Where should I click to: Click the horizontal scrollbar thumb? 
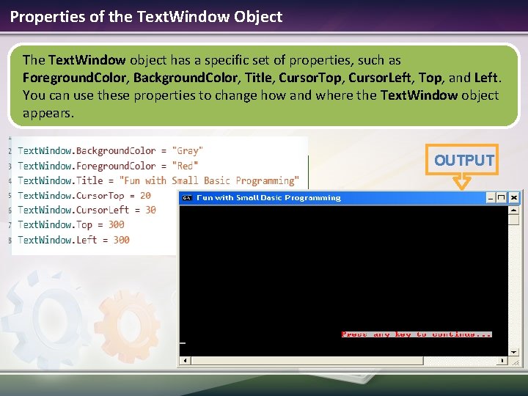pos(307,361)
